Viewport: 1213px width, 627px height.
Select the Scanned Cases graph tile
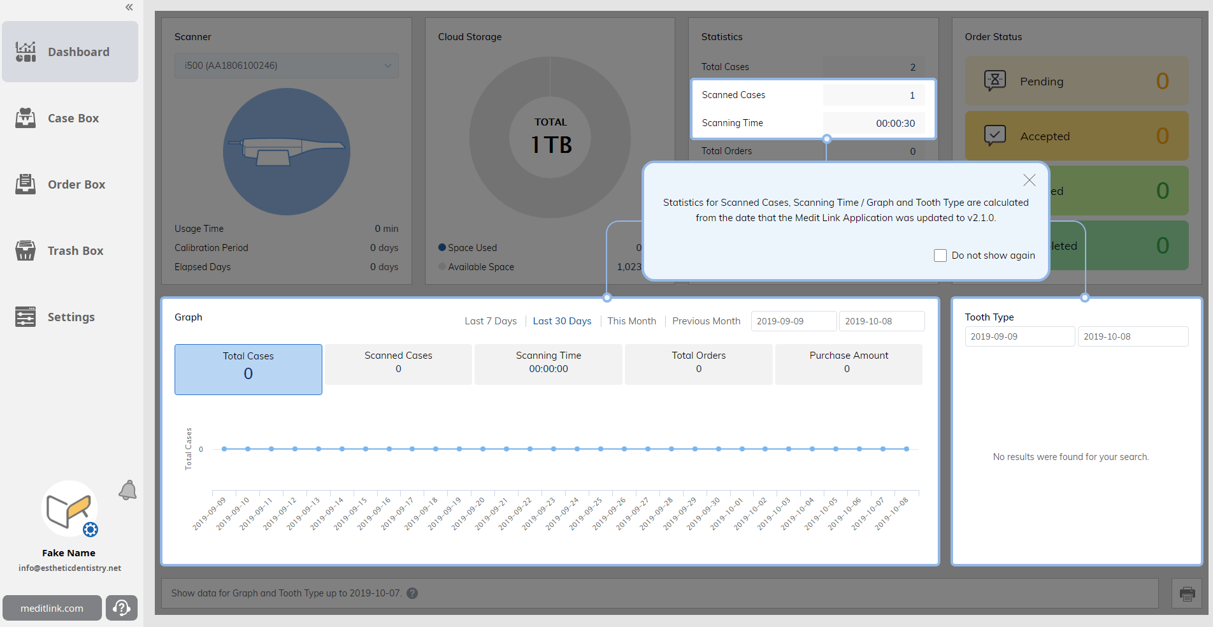398,364
